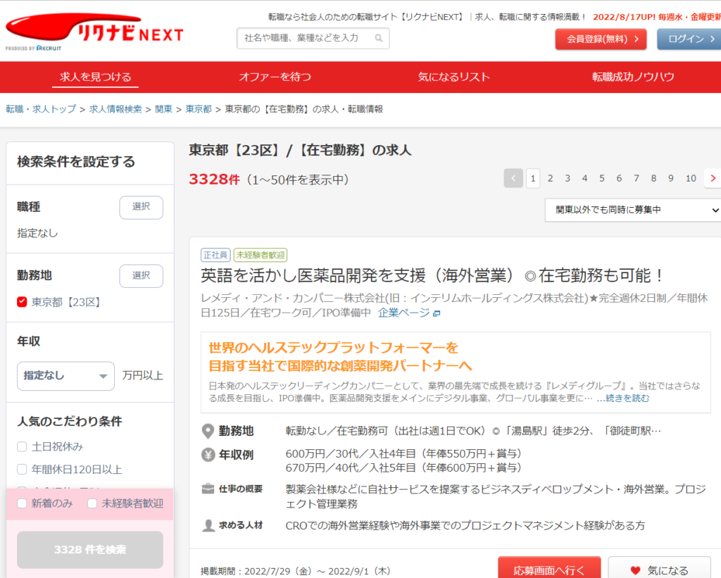Toggle the 未経験者歓迎 filter checkbox

(x=92, y=503)
